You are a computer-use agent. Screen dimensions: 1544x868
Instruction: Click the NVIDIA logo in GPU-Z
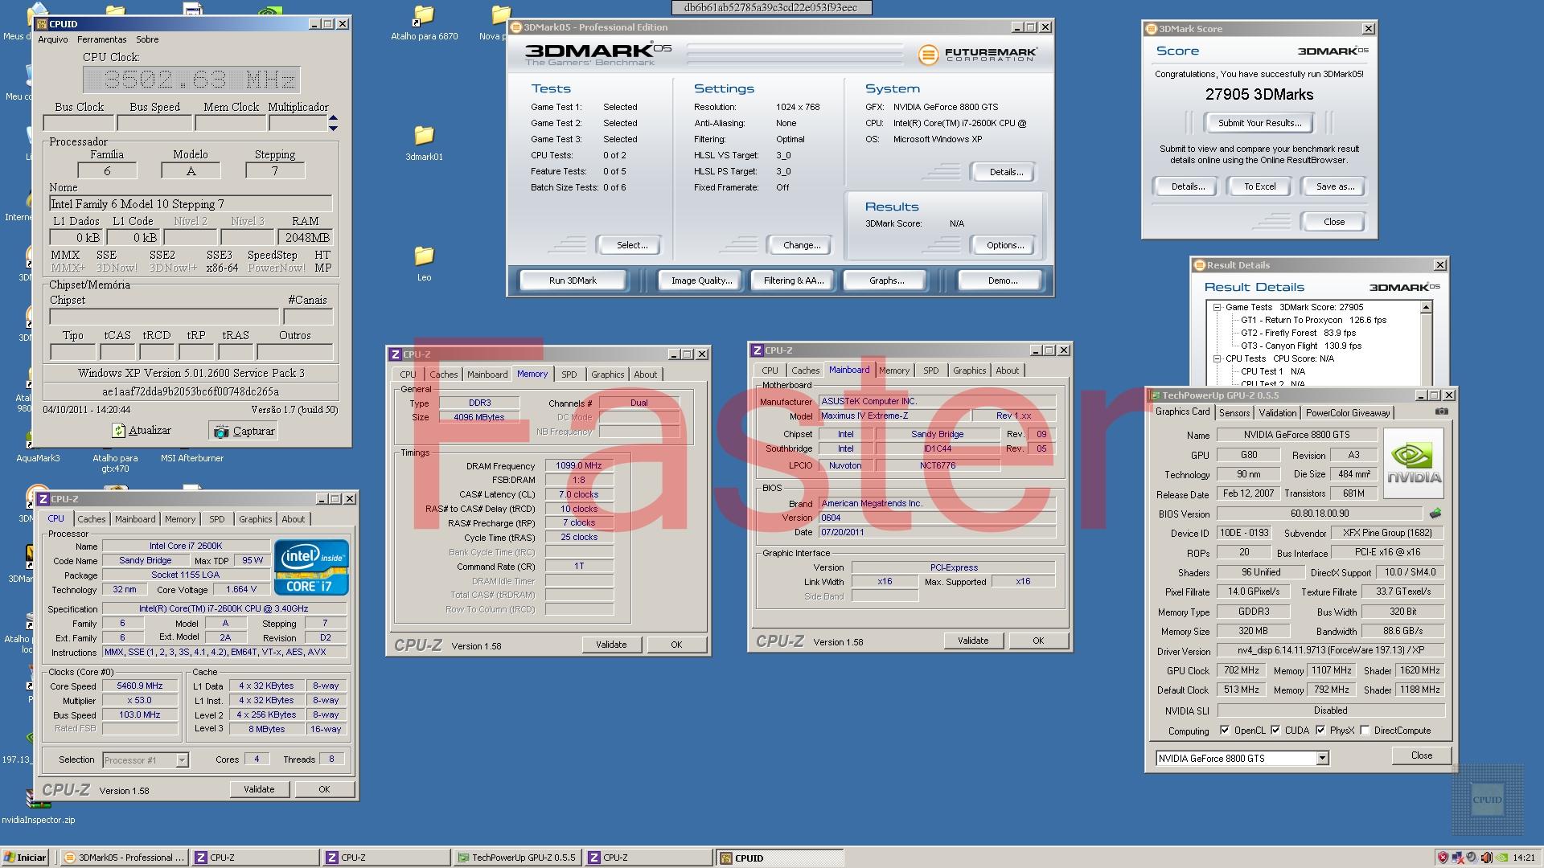(x=1414, y=464)
